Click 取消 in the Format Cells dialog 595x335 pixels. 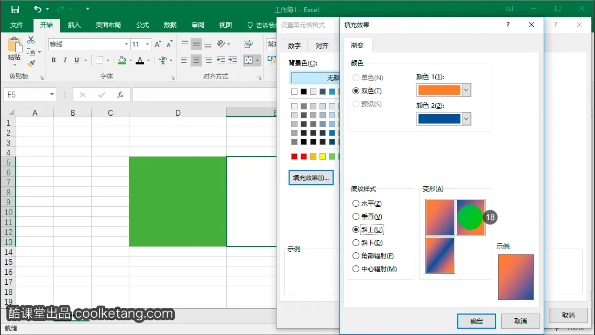pos(568,315)
